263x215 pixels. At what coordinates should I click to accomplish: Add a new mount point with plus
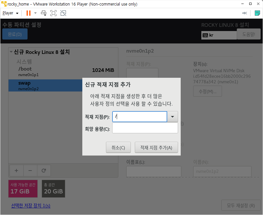click(x=16, y=171)
